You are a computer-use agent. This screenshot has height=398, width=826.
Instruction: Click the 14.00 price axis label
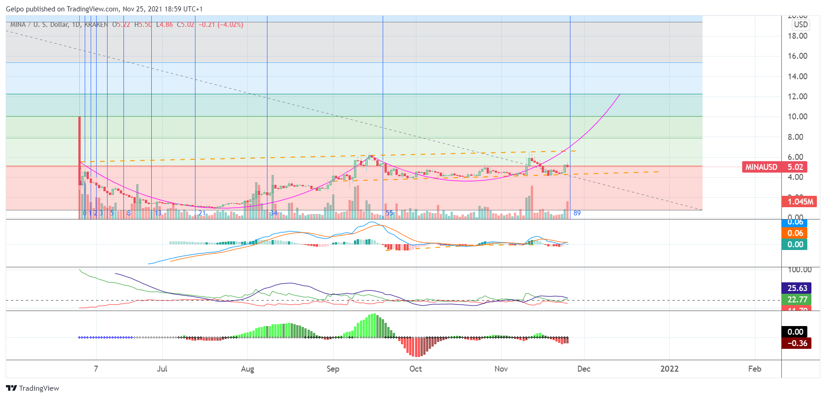(797, 77)
